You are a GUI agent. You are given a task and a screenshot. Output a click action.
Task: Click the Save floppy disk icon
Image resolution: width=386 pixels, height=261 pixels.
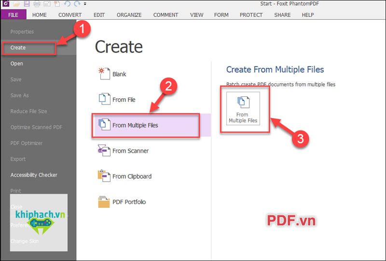pyautogui.click(x=27, y=4)
